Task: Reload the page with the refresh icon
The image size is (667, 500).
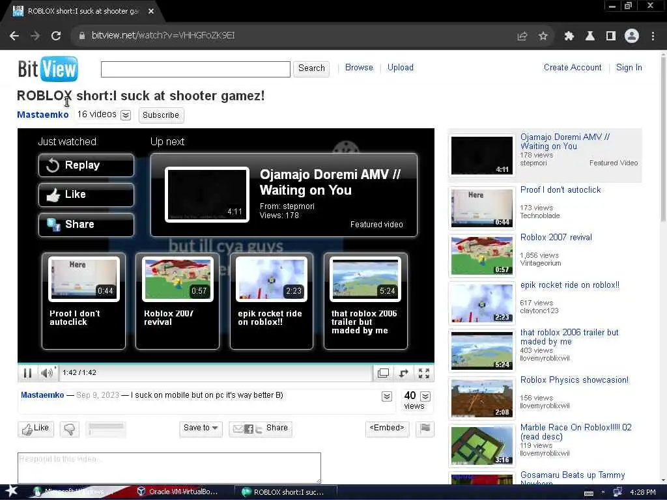Action: click(56, 36)
